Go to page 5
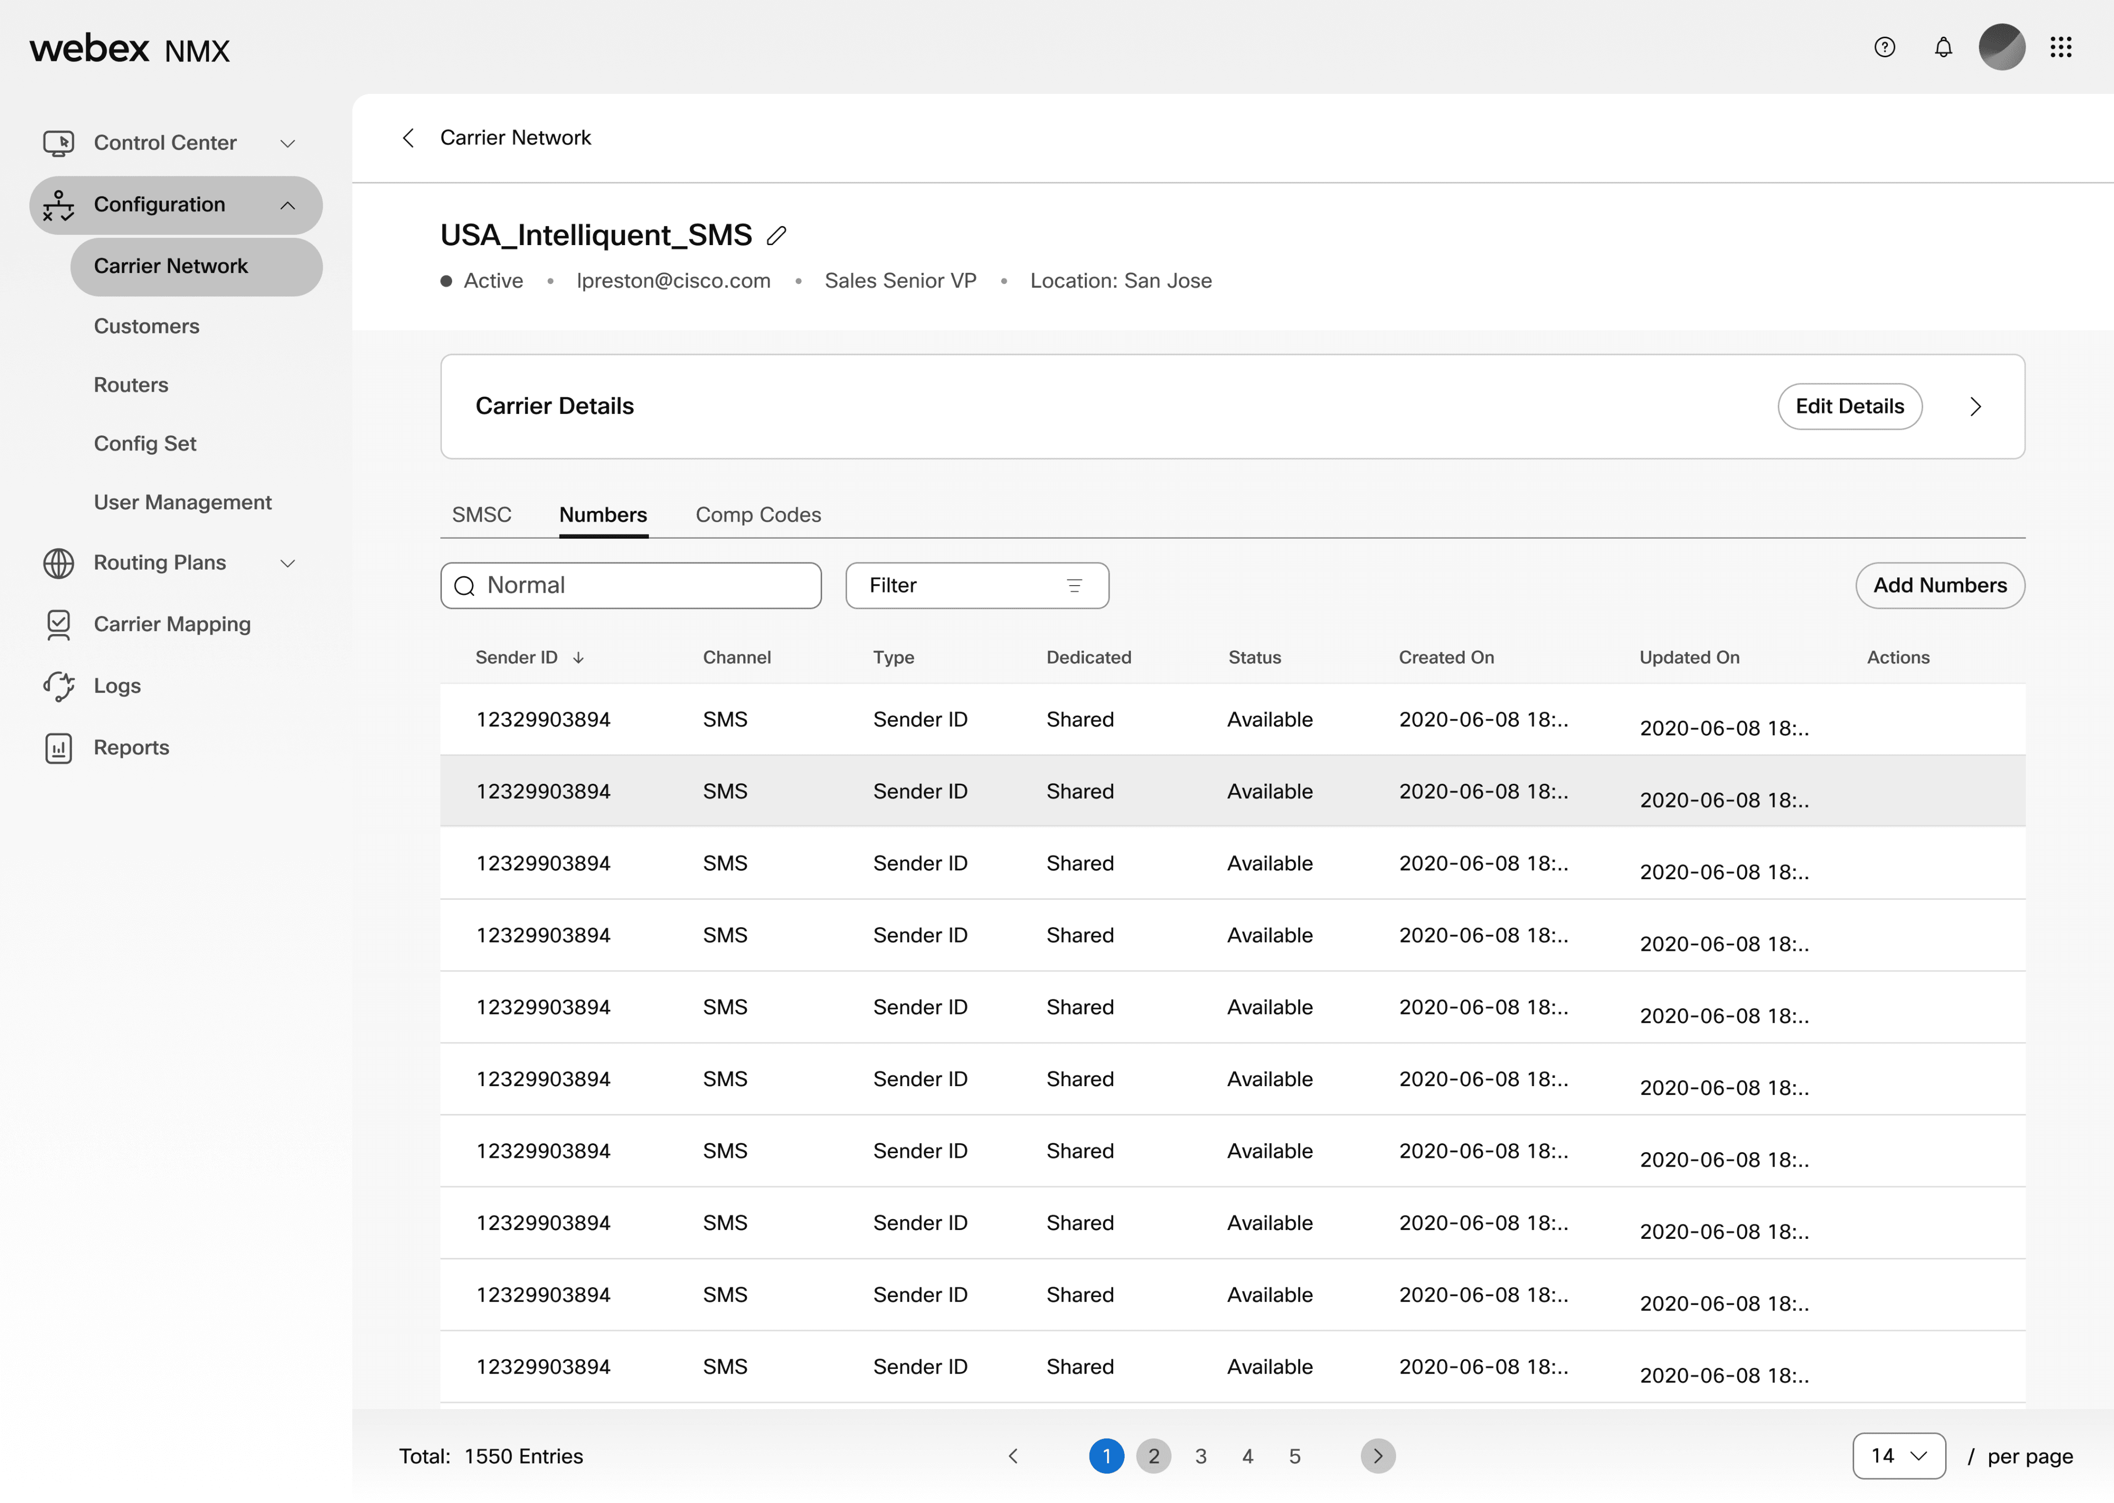2114x1503 pixels. (1295, 1457)
